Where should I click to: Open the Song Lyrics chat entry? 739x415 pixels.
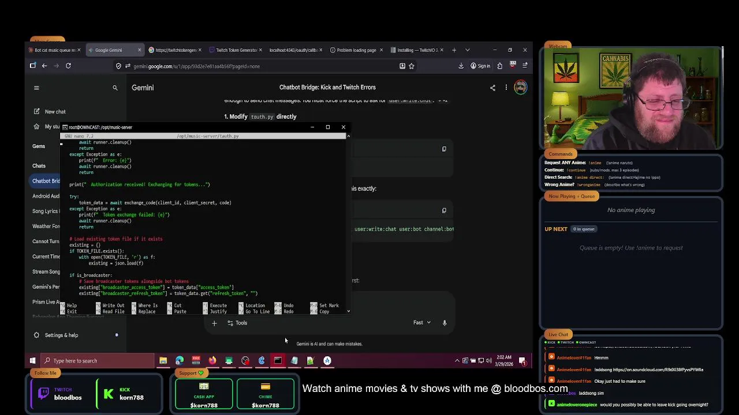(46, 211)
